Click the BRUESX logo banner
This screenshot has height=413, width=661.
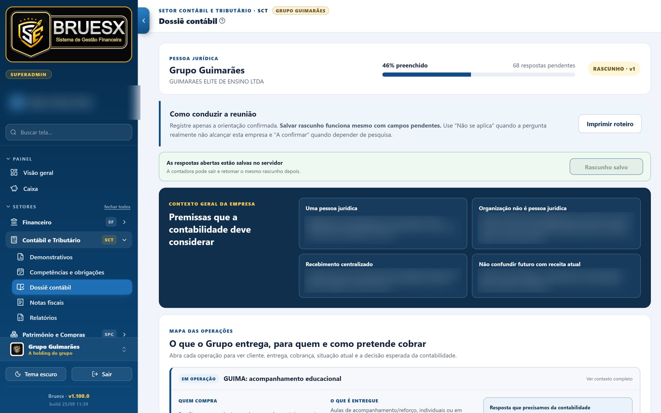tap(69, 34)
